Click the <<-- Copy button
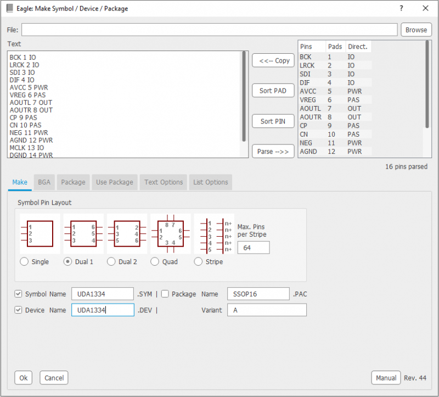Screen dimensions: 439x397 pyautogui.click(x=273, y=60)
